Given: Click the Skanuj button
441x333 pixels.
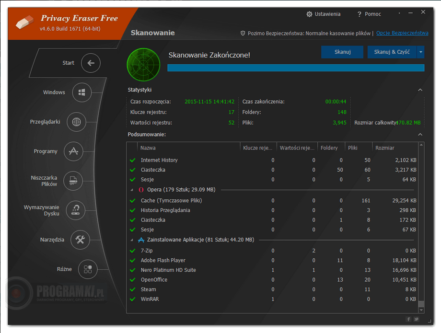Looking at the screenshot, I should pyautogui.click(x=342, y=52).
